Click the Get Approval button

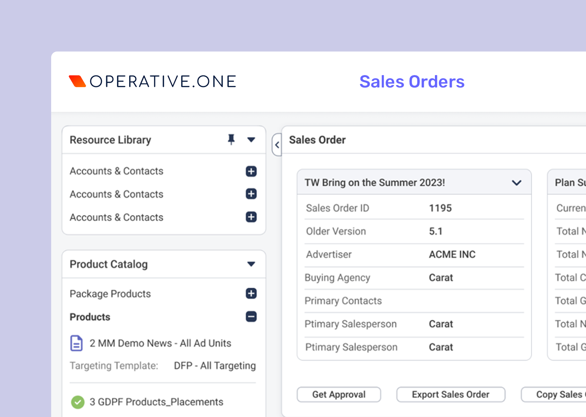click(339, 395)
